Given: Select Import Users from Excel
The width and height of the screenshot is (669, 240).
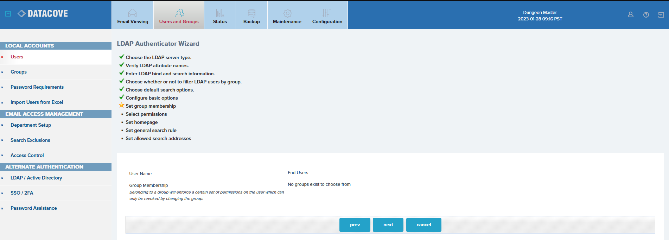Looking at the screenshot, I should [37, 102].
